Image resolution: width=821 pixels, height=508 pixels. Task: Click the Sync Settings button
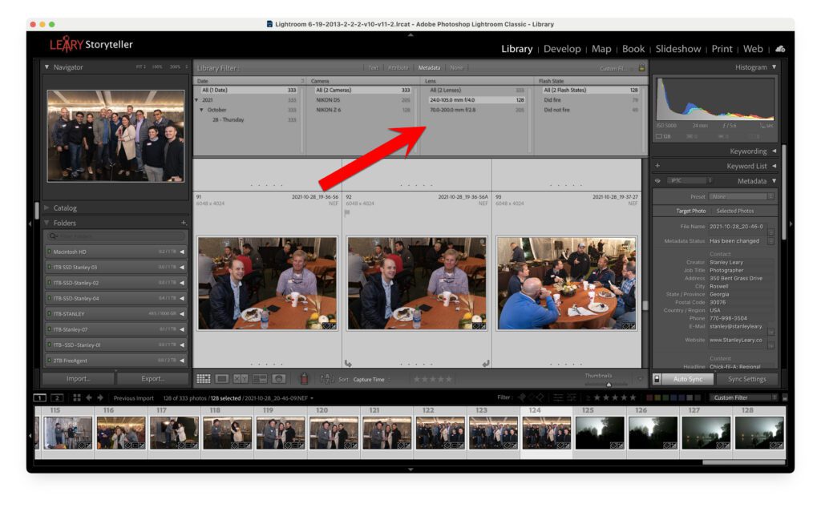click(x=746, y=379)
